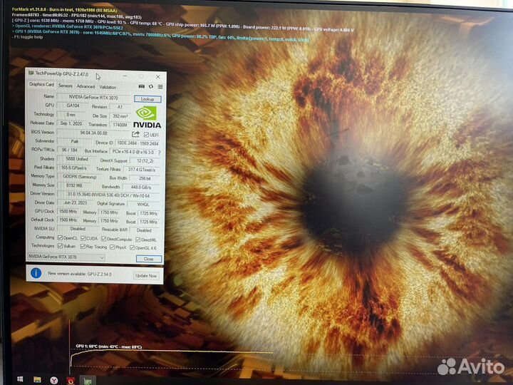Screen dimensions: 513x385
Task: Click the Bus Width 256 bit field
Action: tap(145, 178)
